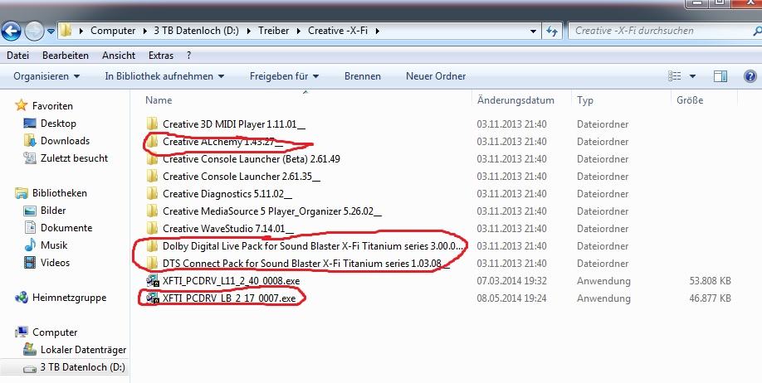Sort by the Name column header

pyautogui.click(x=159, y=100)
